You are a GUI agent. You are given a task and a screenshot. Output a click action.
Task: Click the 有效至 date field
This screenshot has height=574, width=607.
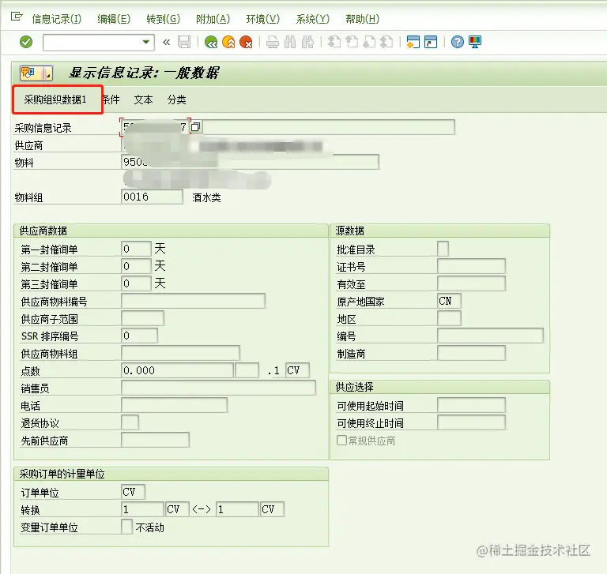pos(471,283)
